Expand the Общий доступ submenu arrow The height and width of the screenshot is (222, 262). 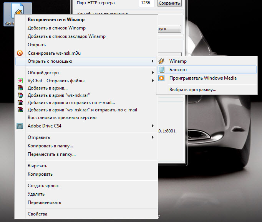coord(153,72)
